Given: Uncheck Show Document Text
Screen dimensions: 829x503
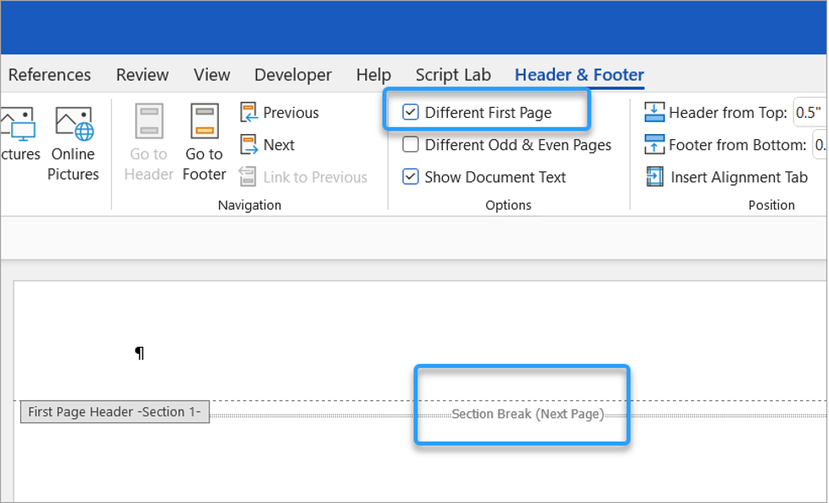Looking at the screenshot, I should point(411,176).
